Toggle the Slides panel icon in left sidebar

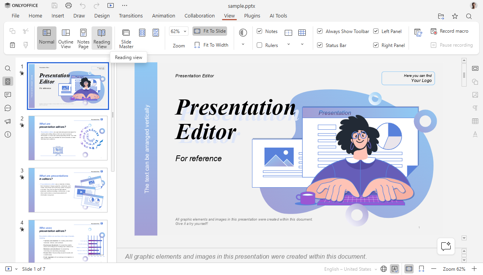8,82
